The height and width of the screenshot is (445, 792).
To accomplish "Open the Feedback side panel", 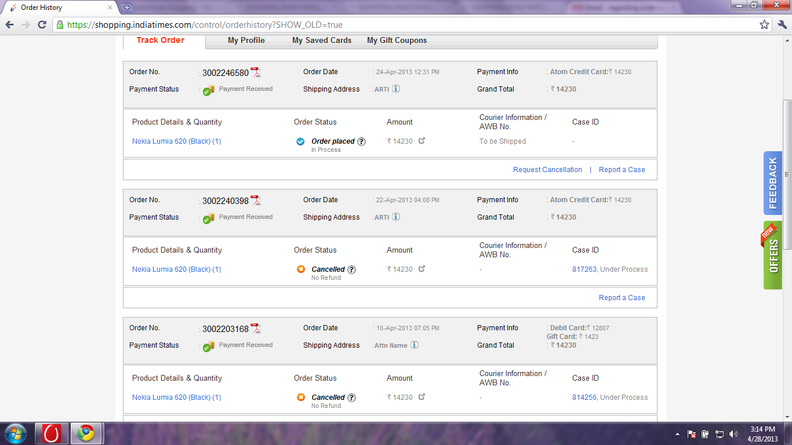I will coord(772,183).
